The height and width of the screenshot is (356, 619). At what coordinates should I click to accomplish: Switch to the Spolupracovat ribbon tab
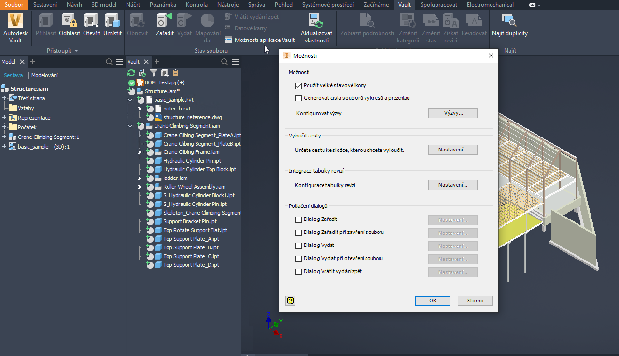pyautogui.click(x=438, y=5)
